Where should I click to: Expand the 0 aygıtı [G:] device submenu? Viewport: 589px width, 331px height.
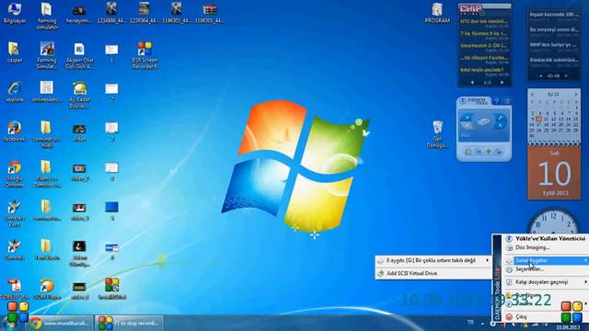433,260
